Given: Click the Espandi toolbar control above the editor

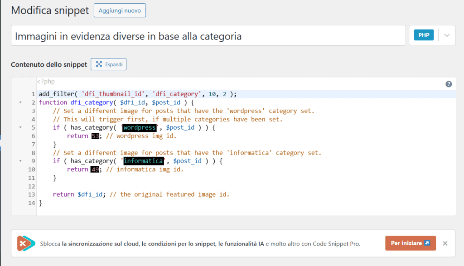Looking at the screenshot, I should coord(108,64).
